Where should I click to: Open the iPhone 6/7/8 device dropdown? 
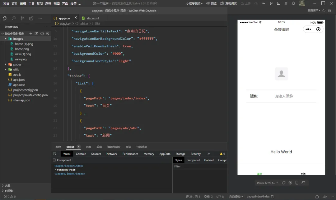267,183
